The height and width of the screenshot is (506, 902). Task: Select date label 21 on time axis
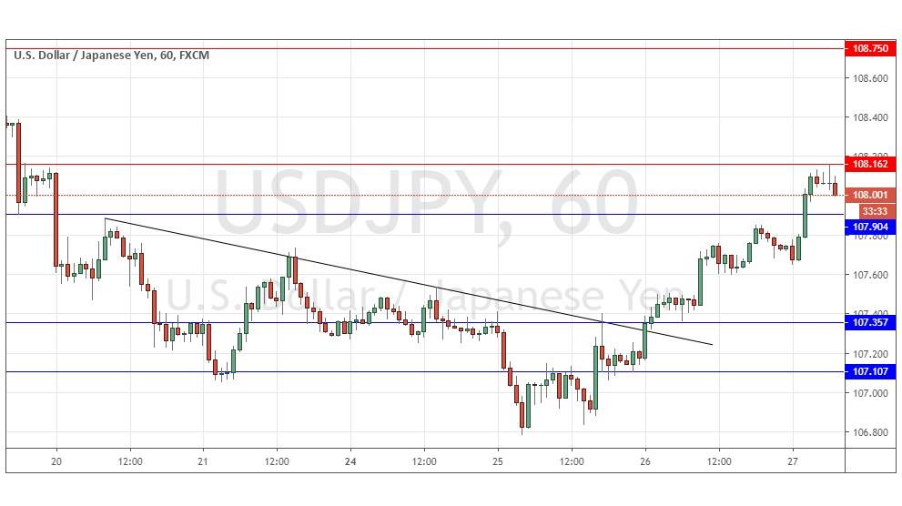[203, 461]
